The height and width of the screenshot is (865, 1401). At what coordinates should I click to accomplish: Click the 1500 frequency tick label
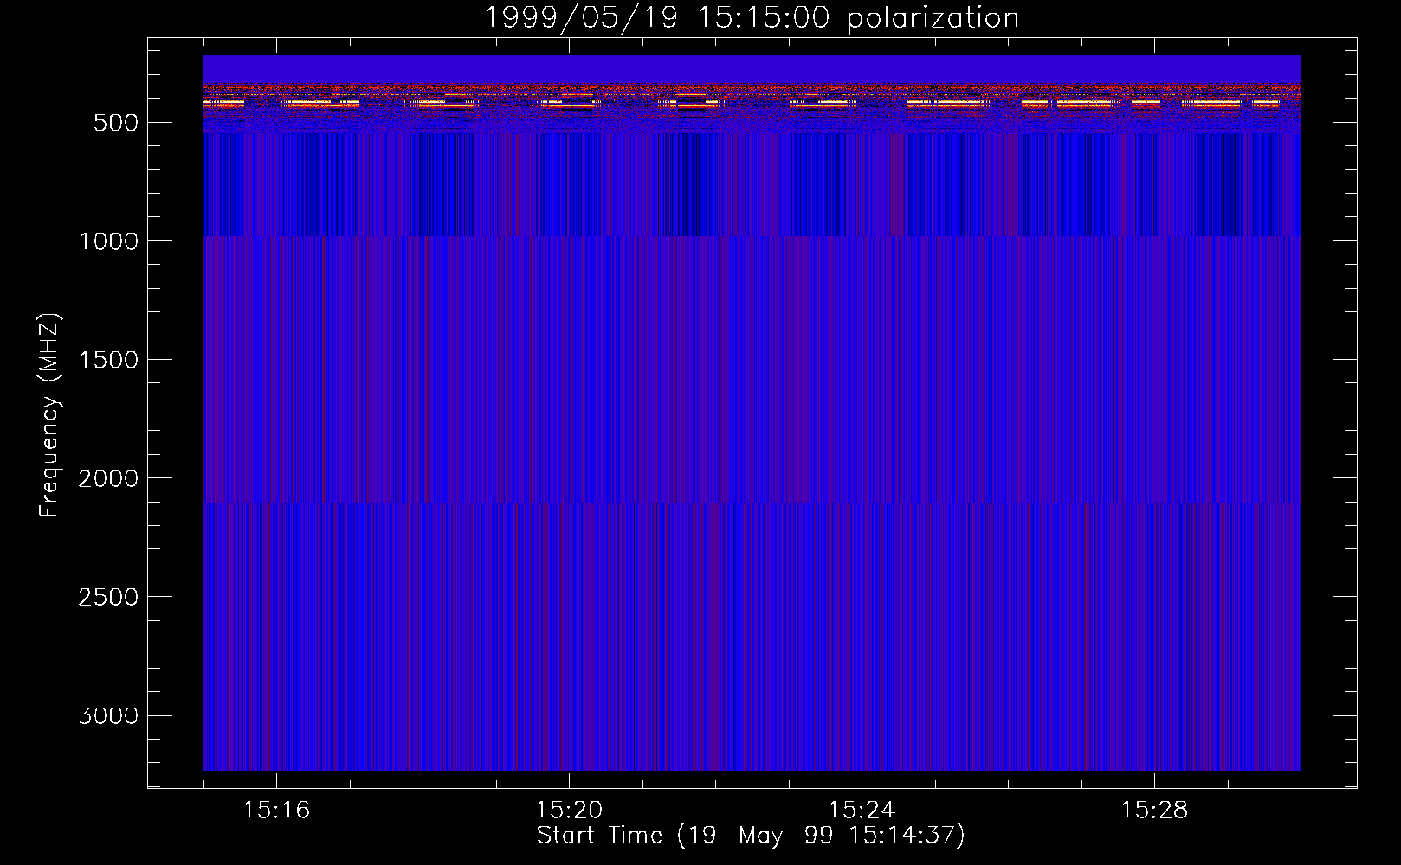(x=108, y=360)
